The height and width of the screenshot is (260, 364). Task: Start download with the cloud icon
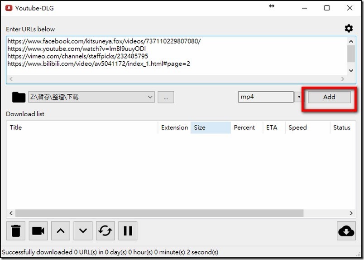[x=346, y=231]
